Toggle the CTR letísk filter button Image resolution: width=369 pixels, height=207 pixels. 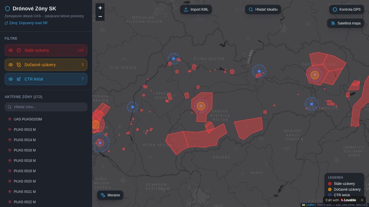coord(46,79)
